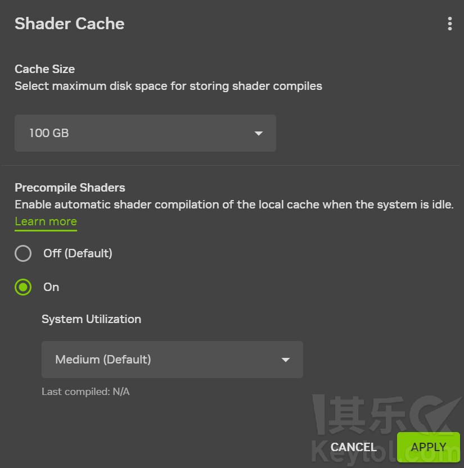The height and width of the screenshot is (468, 464).
Task: Click the "Off (Default)" option label
Action: (x=78, y=253)
